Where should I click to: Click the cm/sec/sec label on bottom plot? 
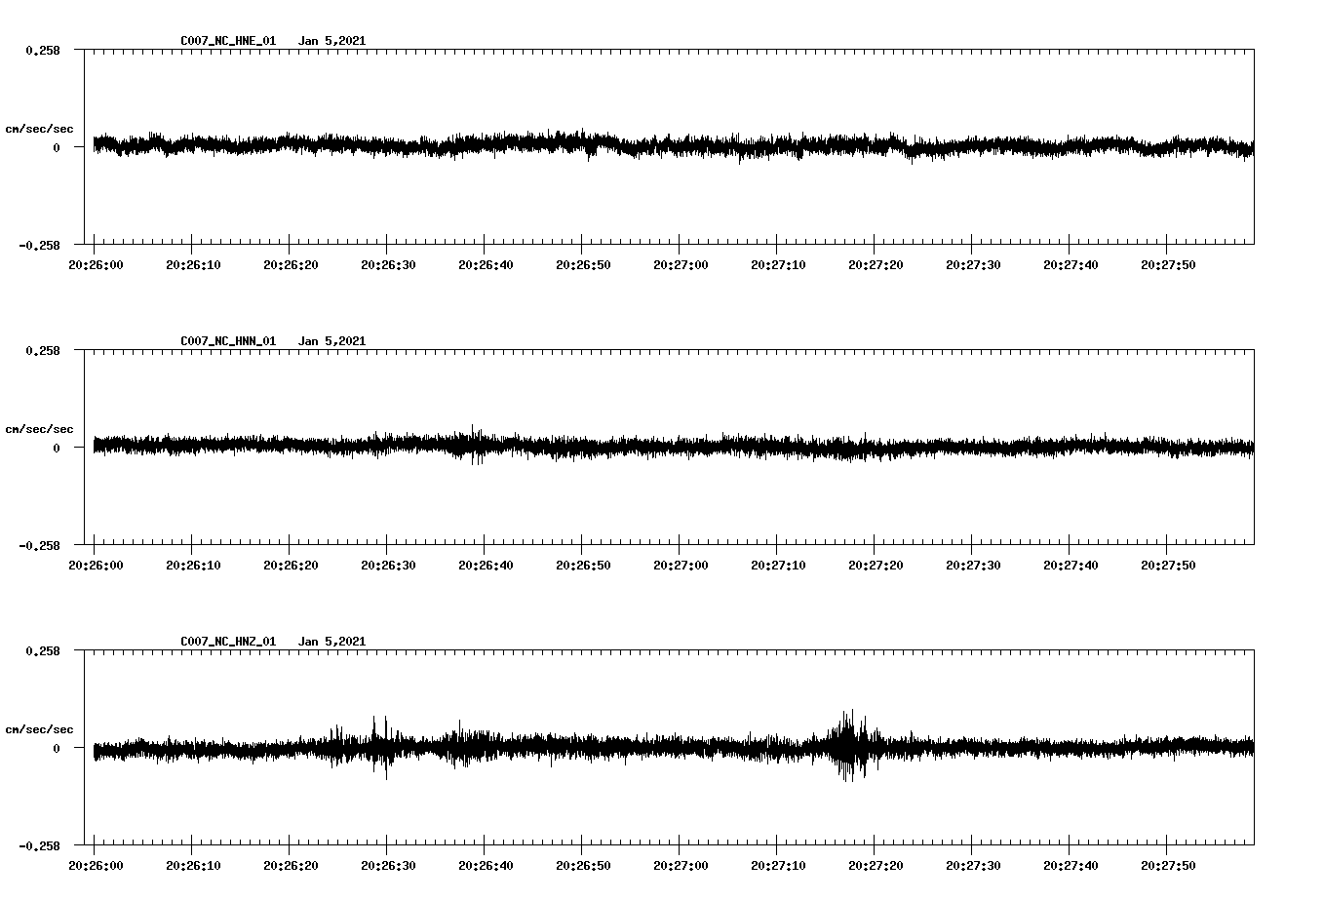coord(41,727)
